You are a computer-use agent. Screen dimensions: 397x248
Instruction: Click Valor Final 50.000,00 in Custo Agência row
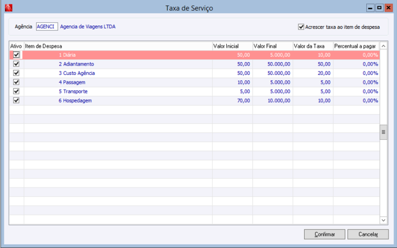point(279,73)
